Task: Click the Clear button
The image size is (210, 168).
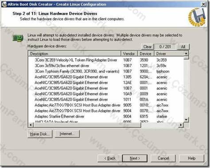Action: click(x=147, y=47)
